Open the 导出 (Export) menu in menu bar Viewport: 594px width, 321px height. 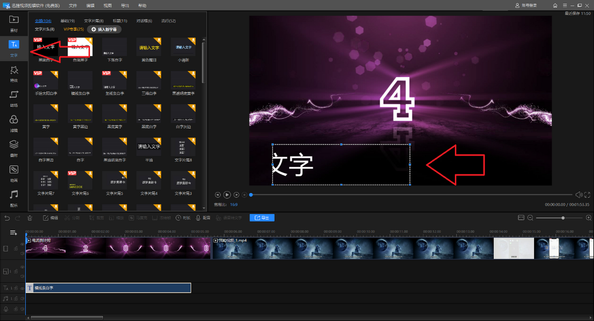coord(125,5)
